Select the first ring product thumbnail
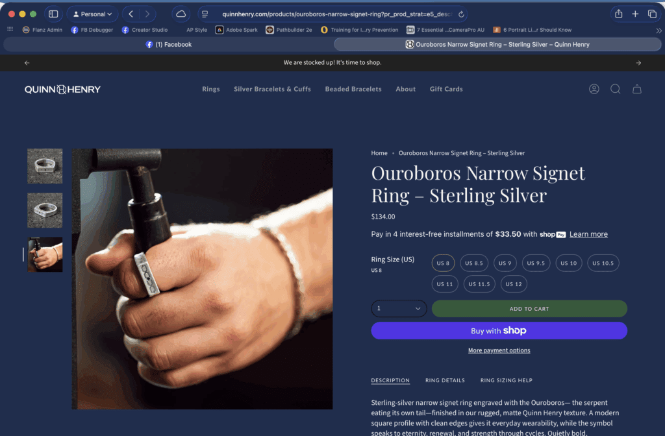The height and width of the screenshot is (436, 665). (45, 165)
